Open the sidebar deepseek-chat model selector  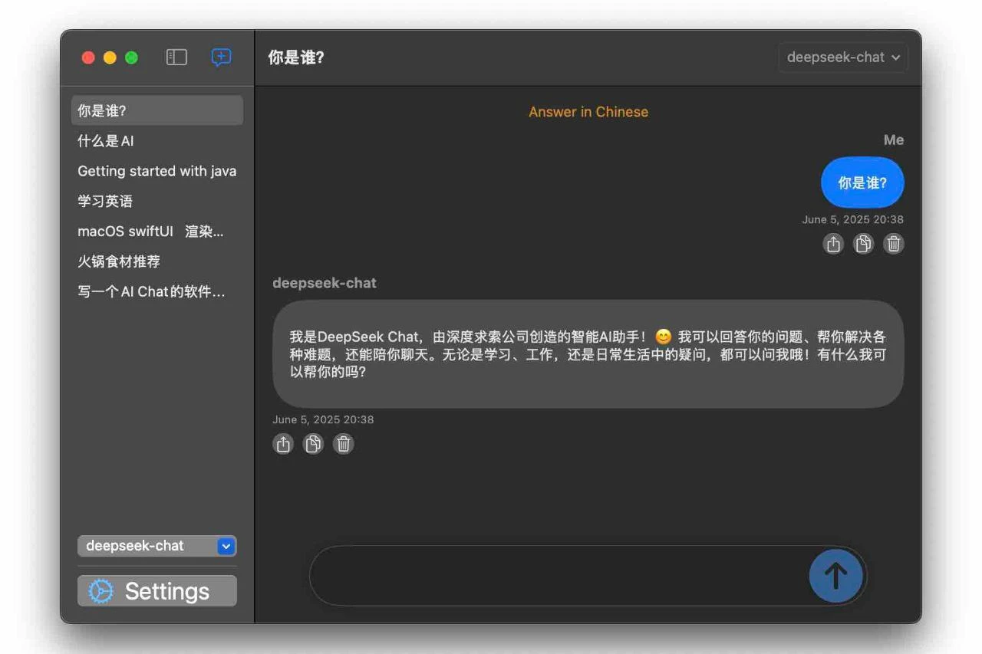(x=157, y=546)
